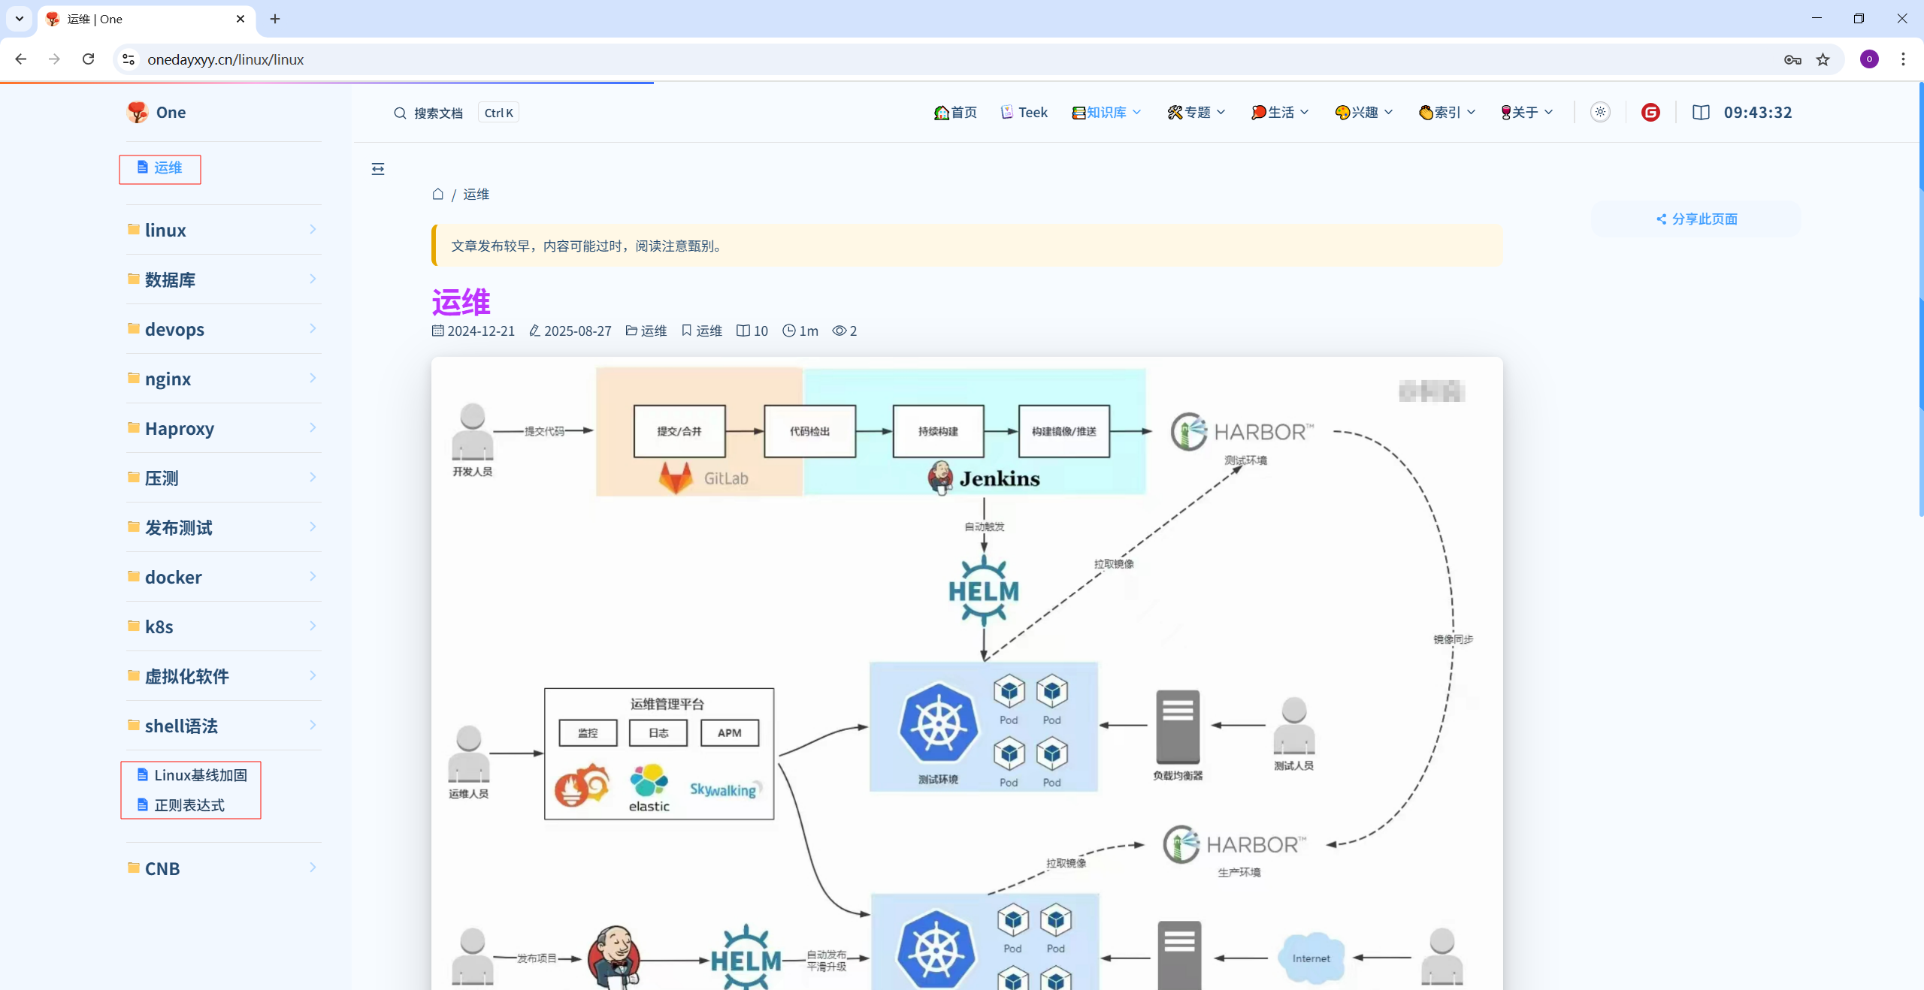
Task: Expand the linux folder in sidebar
Action: 223,230
